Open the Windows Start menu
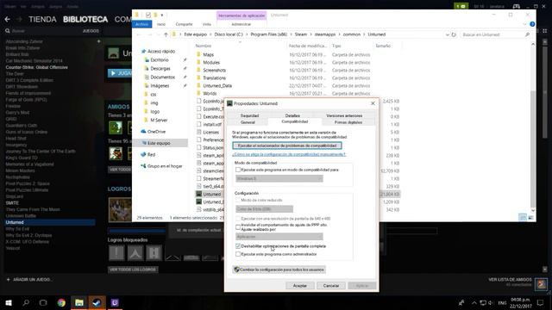Image resolution: width=552 pixels, height=310 pixels. [9, 302]
